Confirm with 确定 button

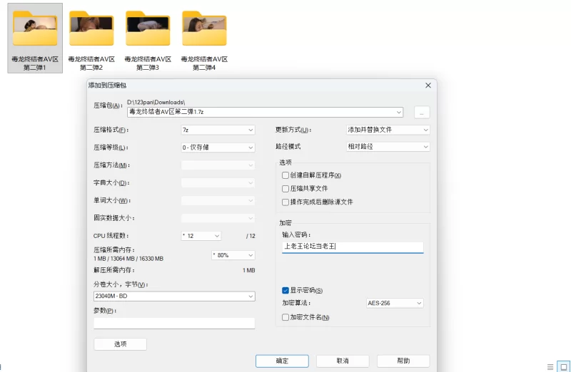[x=282, y=361]
